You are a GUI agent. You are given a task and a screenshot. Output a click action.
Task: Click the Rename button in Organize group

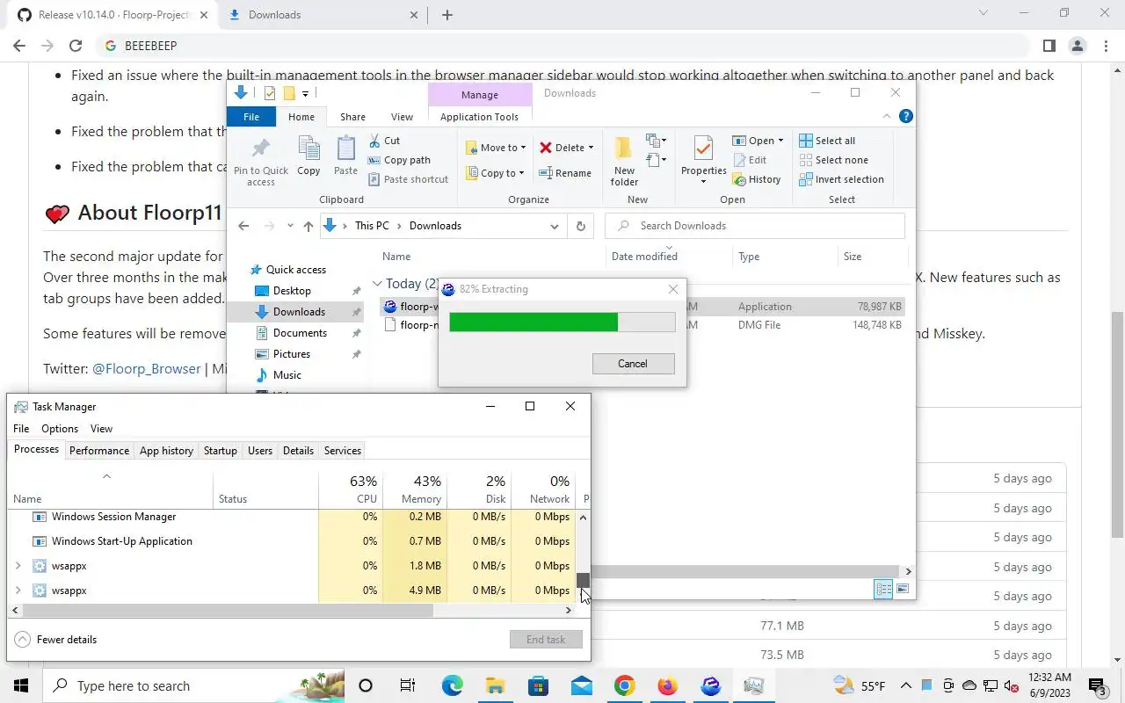pos(565,173)
